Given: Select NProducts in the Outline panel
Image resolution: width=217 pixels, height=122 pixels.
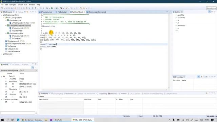Looking at the screenshot, I should (x=181, y=26).
